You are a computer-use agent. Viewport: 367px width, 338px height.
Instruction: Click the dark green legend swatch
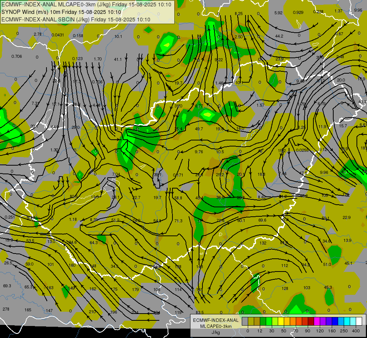tap(263, 321)
